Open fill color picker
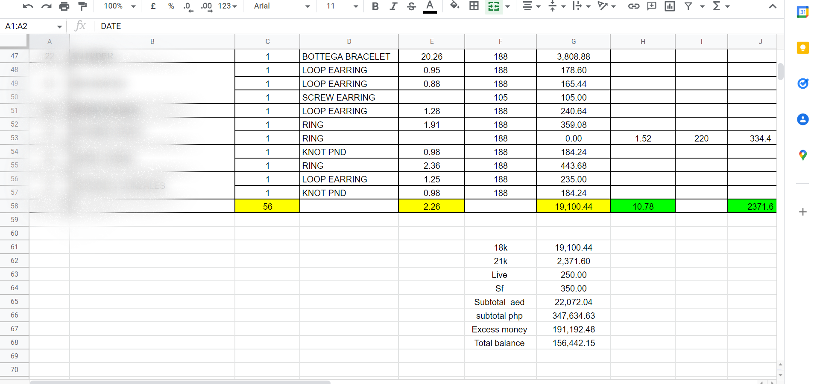The image size is (820, 384). coord(454,6)
